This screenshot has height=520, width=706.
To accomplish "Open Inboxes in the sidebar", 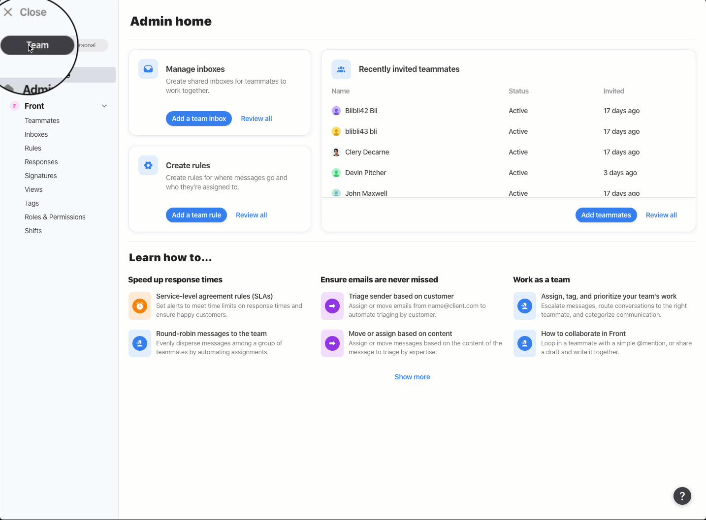I will coord(36,134).
